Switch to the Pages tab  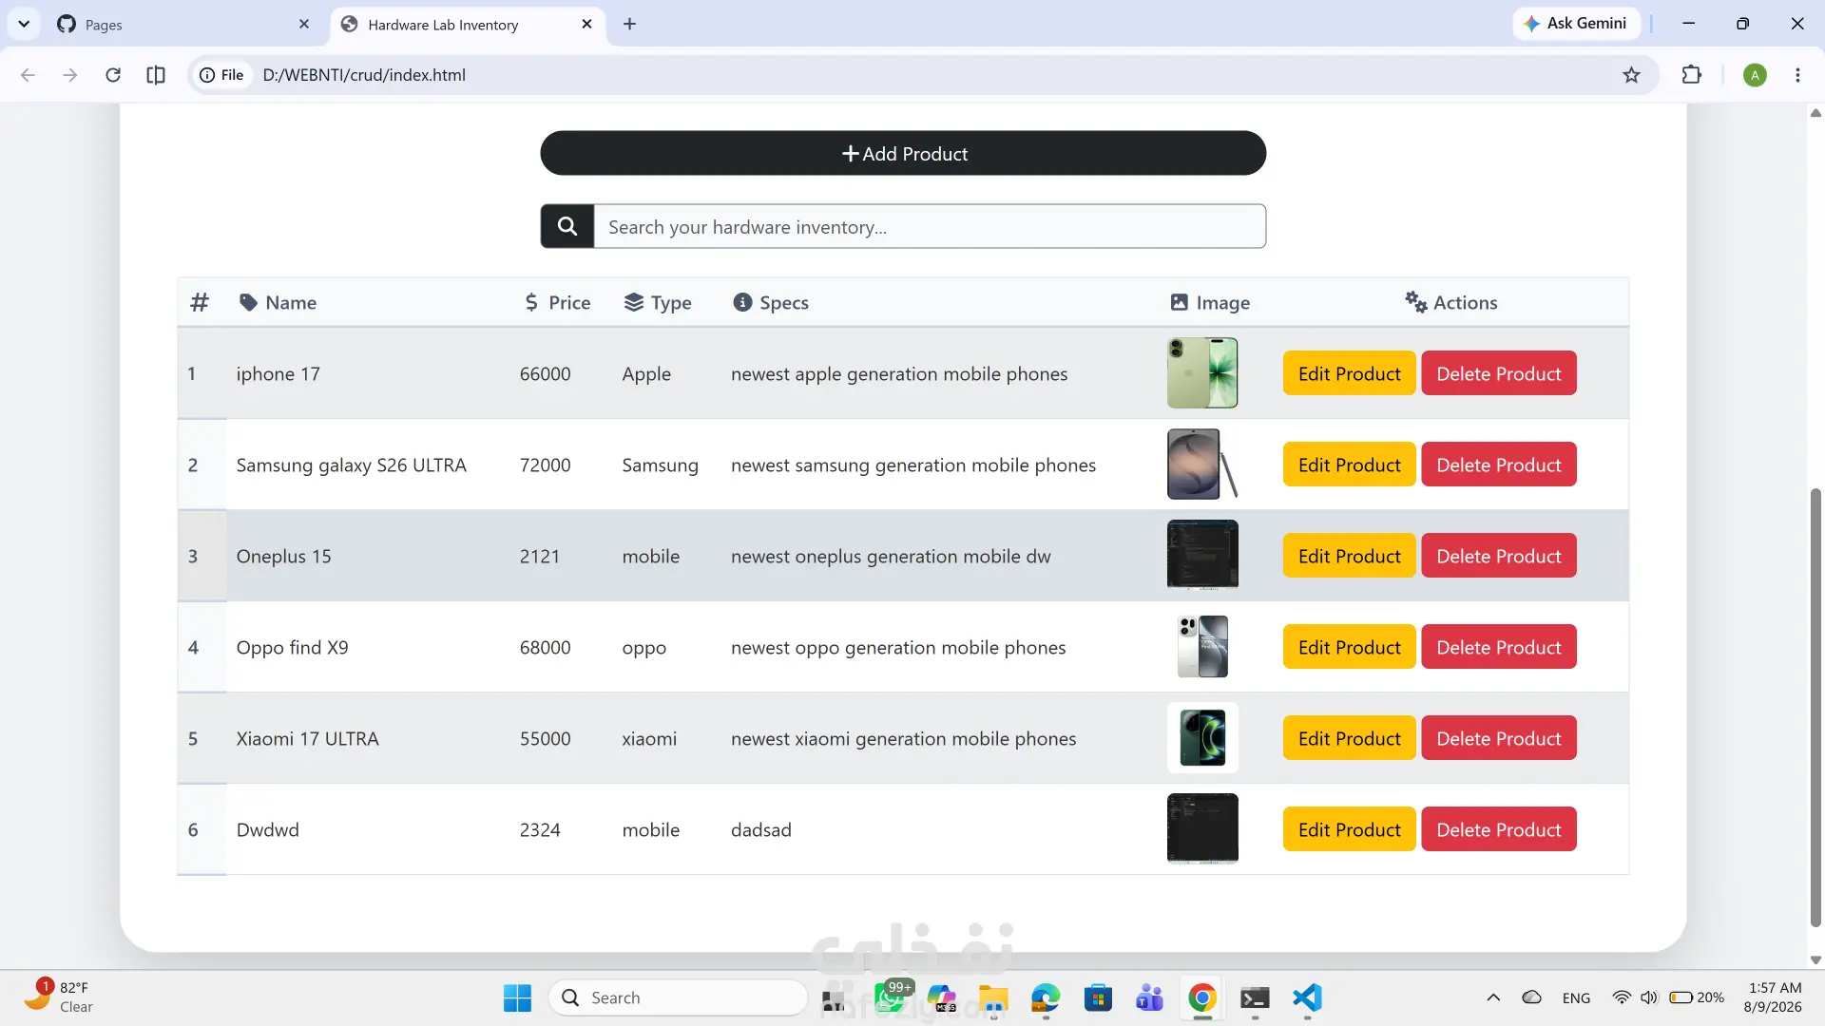pyautogui.click(x=183, y=24)
